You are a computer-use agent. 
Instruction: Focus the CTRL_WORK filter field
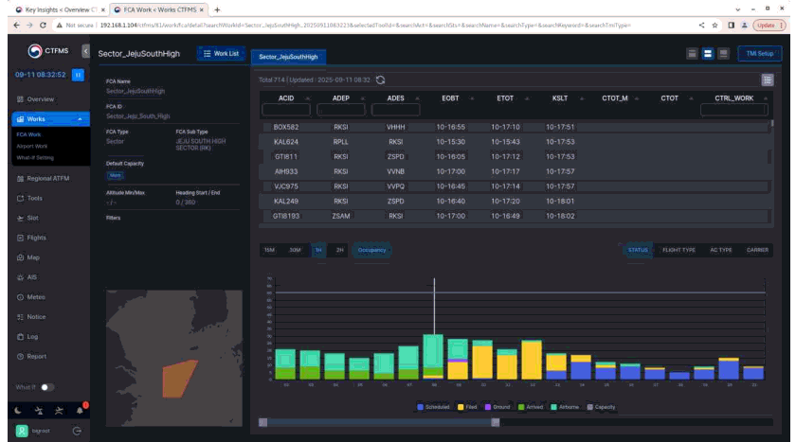tap(734, 110)
